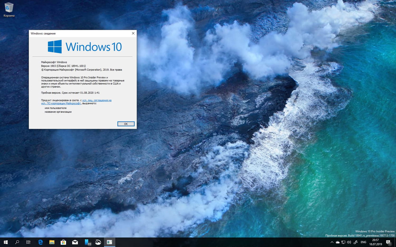Open the Microsoft Store app

coord(63,242)
